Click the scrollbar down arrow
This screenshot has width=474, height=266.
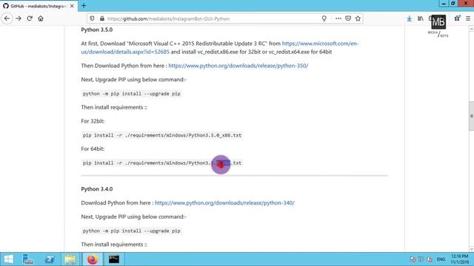tap(471, 249)
